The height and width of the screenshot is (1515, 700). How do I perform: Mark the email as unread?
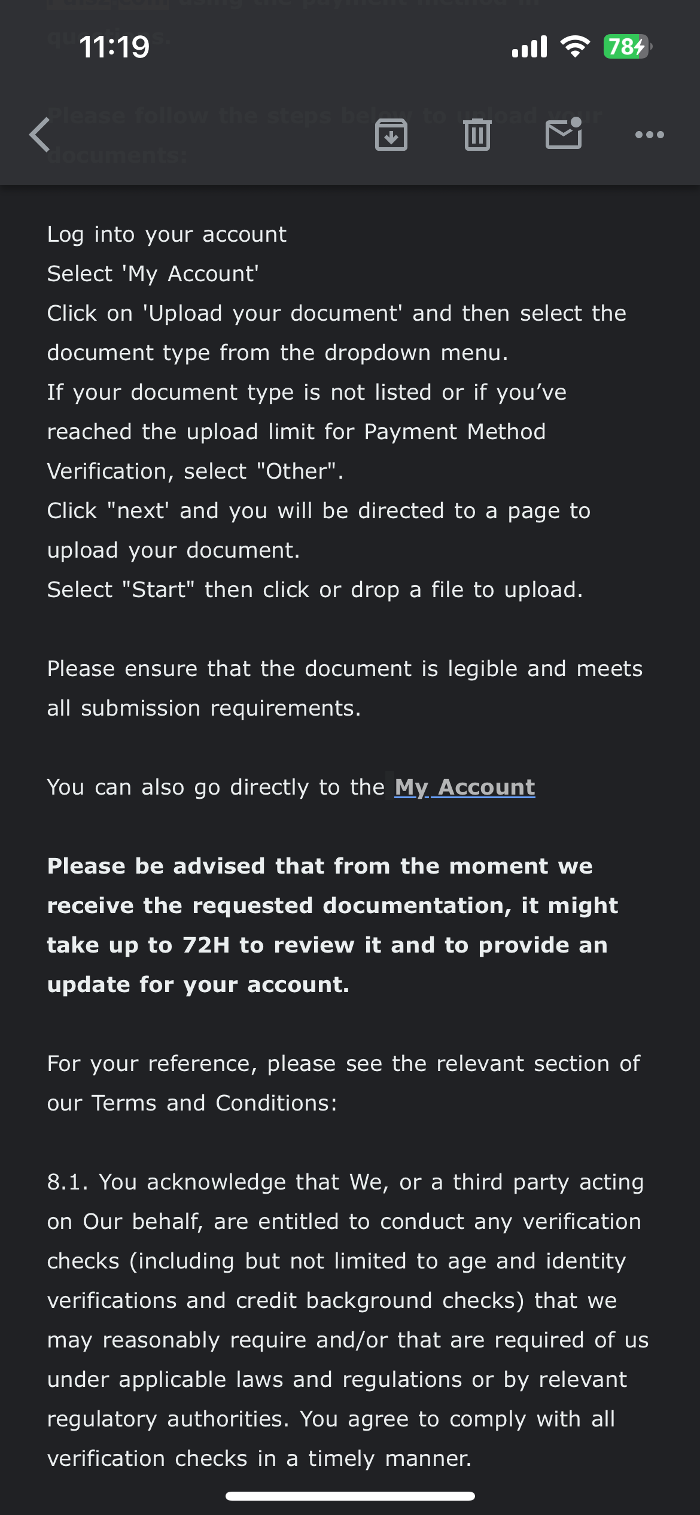(x=564, y=133)
